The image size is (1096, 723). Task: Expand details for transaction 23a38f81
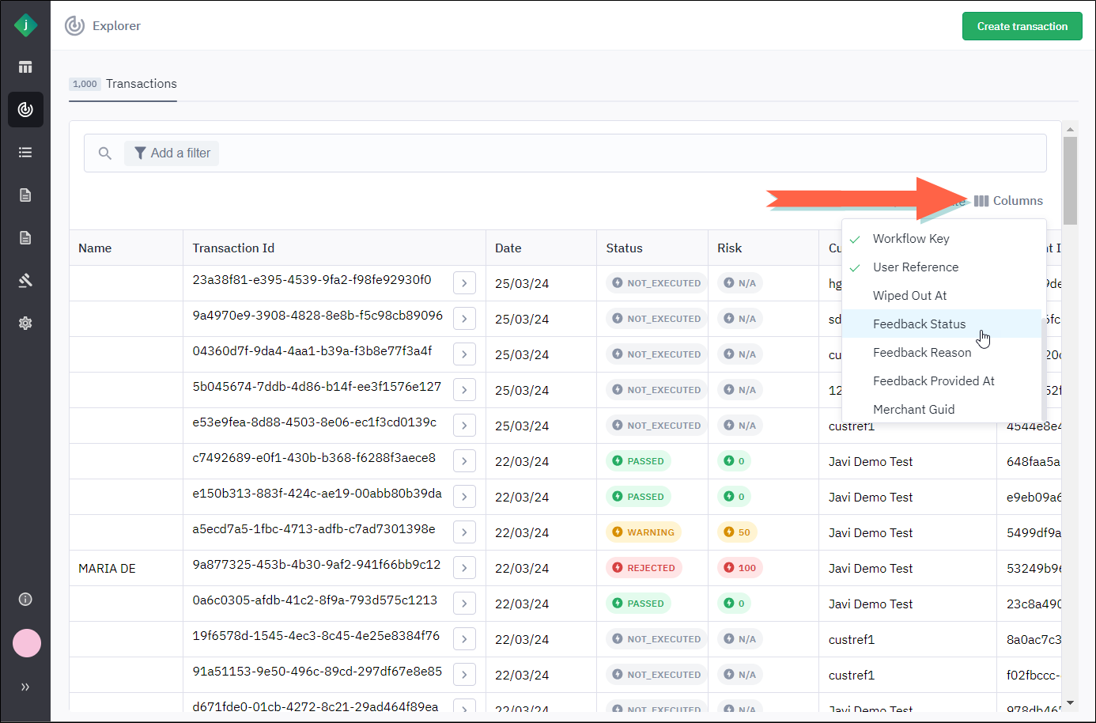coord(464,283)
